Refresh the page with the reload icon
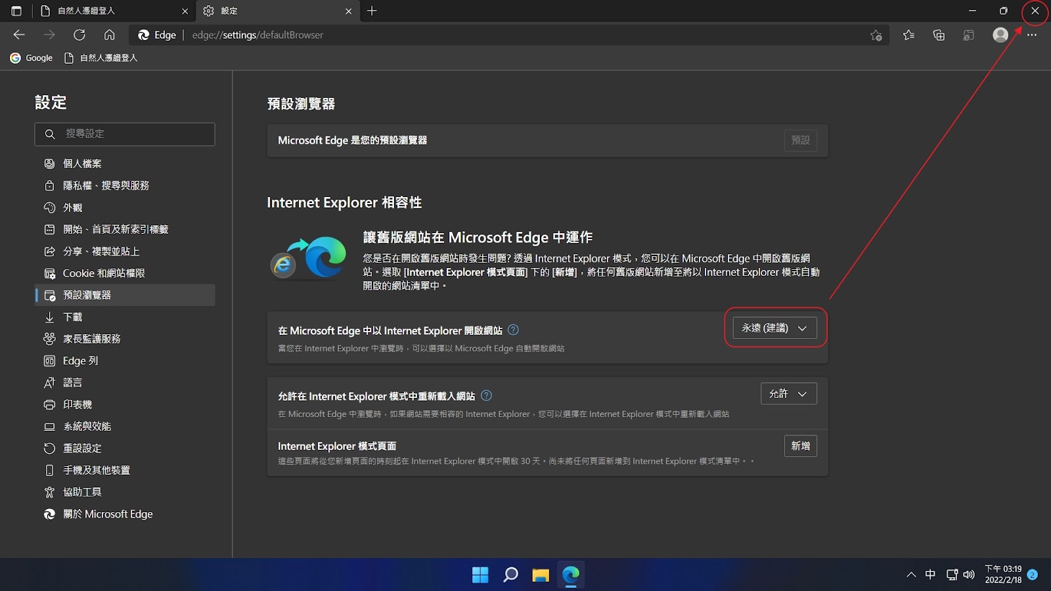This screenshot has height=591, width=1051. coord(79,35)
